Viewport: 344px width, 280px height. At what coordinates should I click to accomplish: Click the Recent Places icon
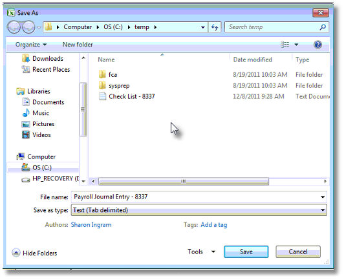click(26, 69)
